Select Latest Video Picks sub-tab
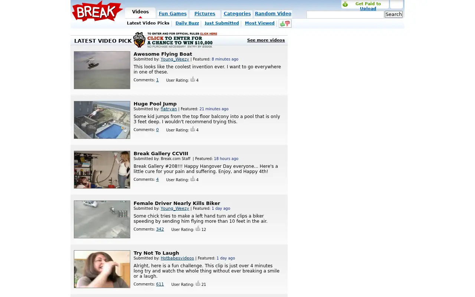475x297 pixels. coord(148,23)
